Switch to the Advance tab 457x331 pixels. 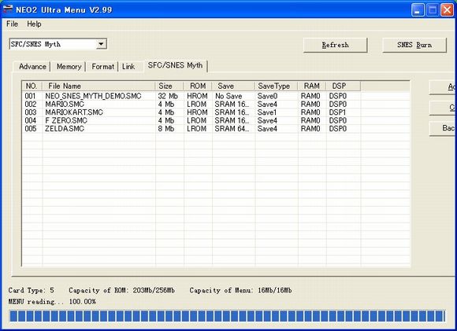pyautogui.click(x=32, y=67)
